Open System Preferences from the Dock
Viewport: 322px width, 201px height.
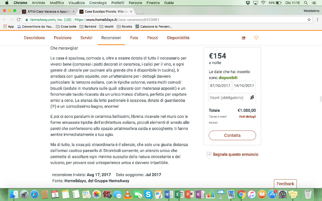(x=283, y=194)
